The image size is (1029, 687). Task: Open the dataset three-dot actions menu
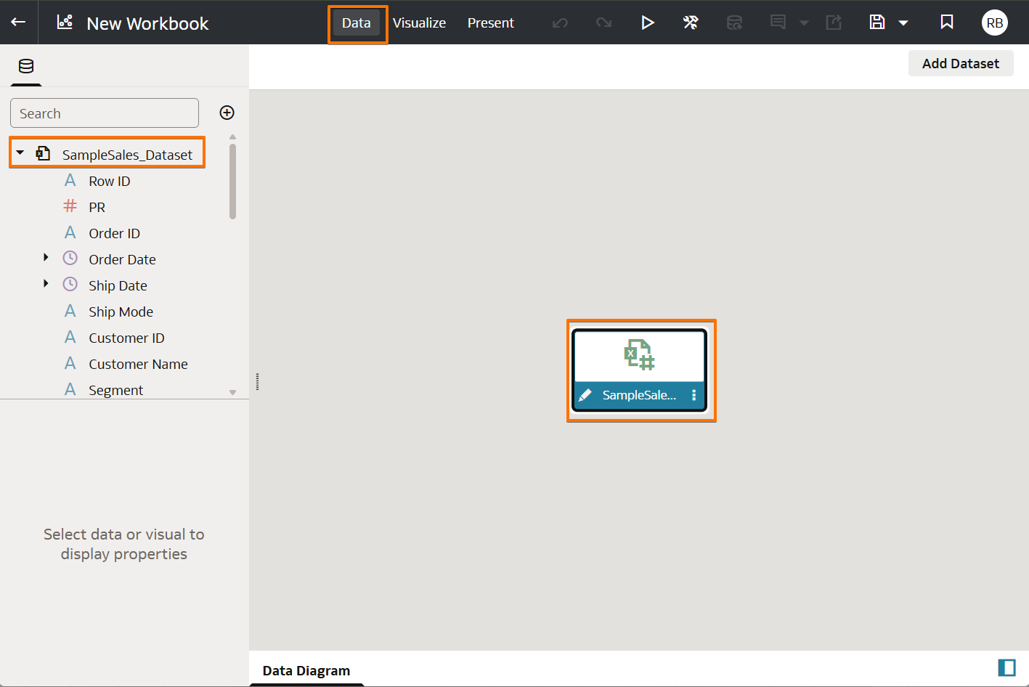694,395
